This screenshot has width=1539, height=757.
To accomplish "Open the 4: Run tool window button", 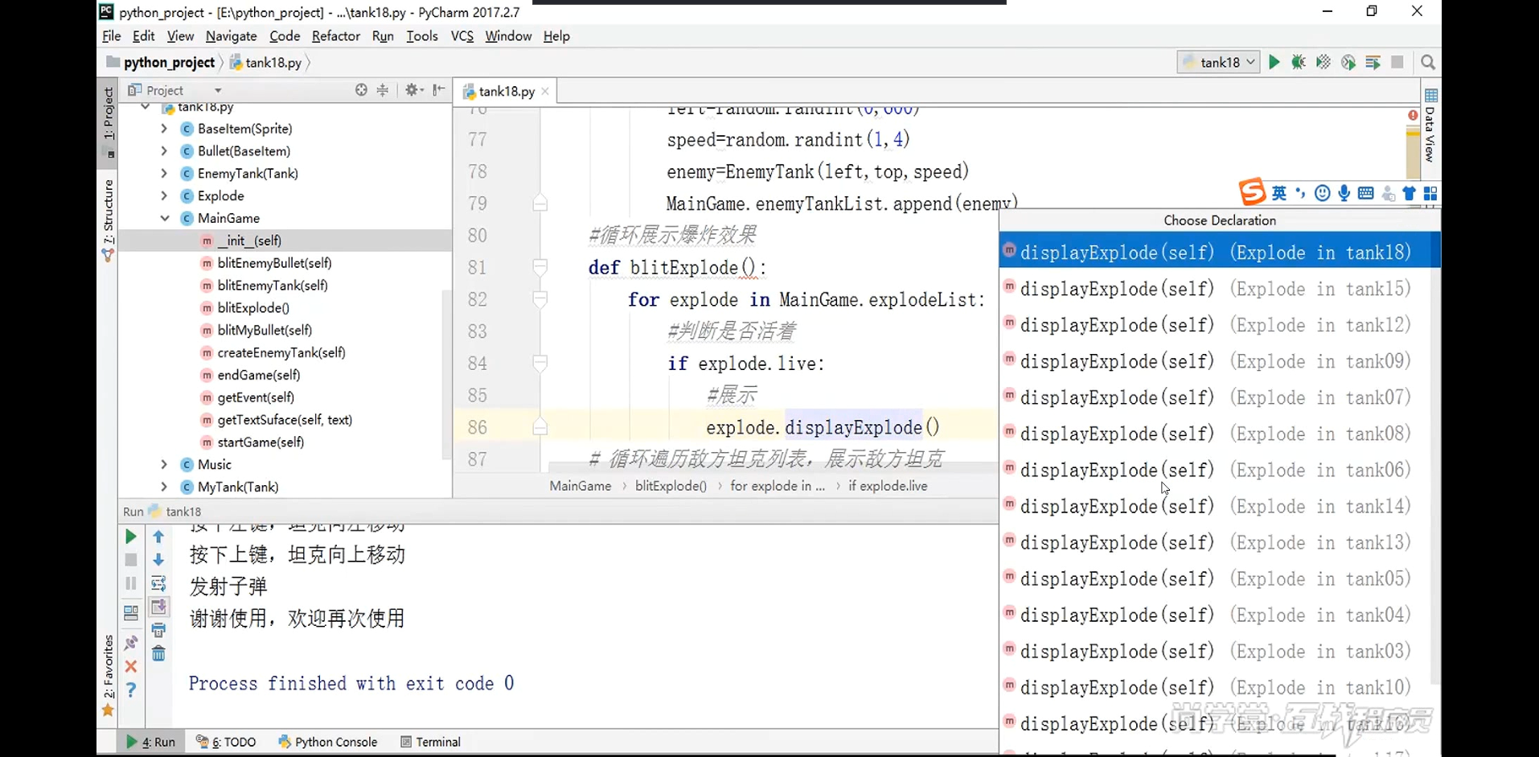I will click(x=150, y=742).
